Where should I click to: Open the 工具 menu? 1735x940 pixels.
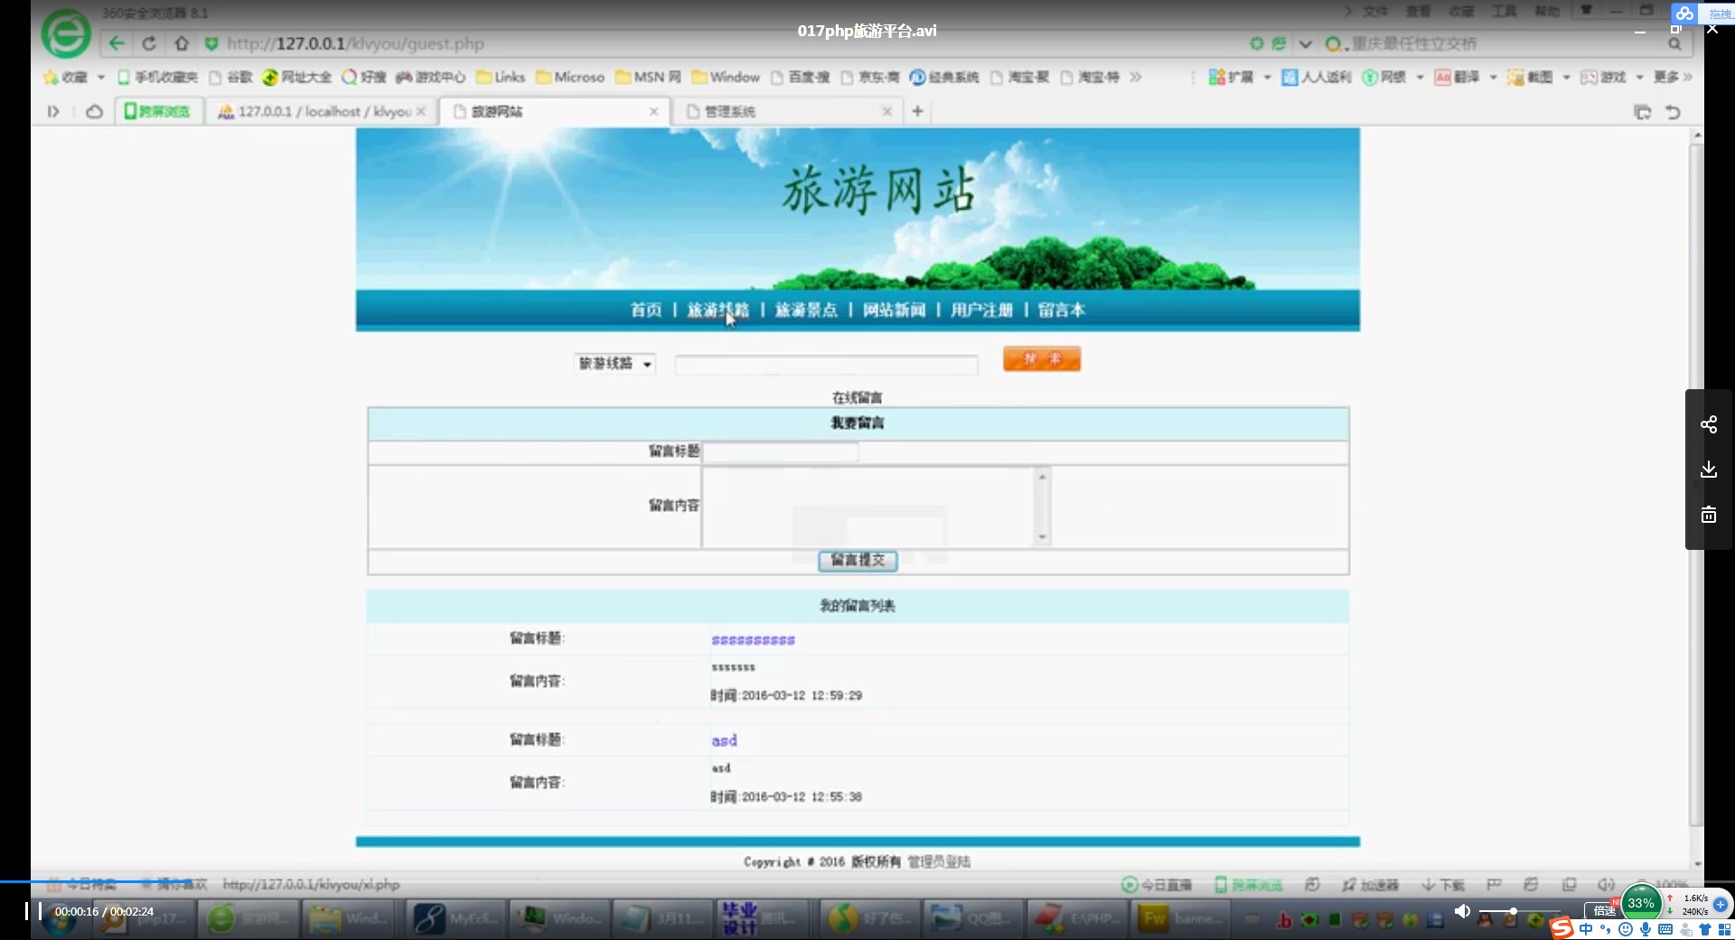(x=1505, y=11)
